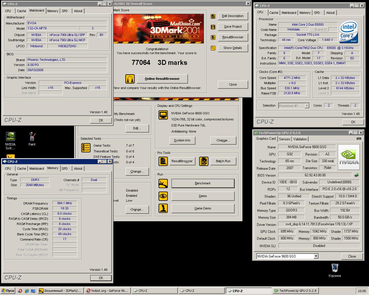Open the Пуск start button
This screenshot has width=369, height=295.
point(8,291)
